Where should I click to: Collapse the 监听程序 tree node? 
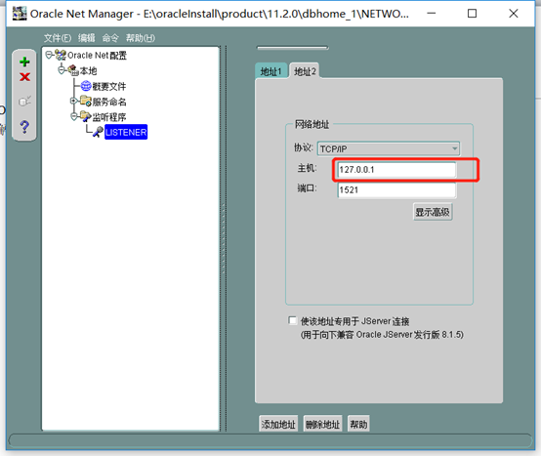coord(73,116)
